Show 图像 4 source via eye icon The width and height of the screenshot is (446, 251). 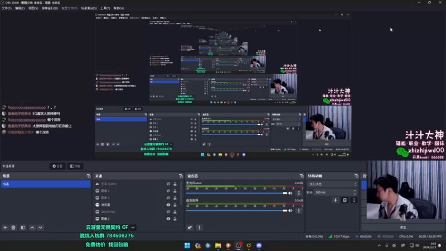[168, 191]
